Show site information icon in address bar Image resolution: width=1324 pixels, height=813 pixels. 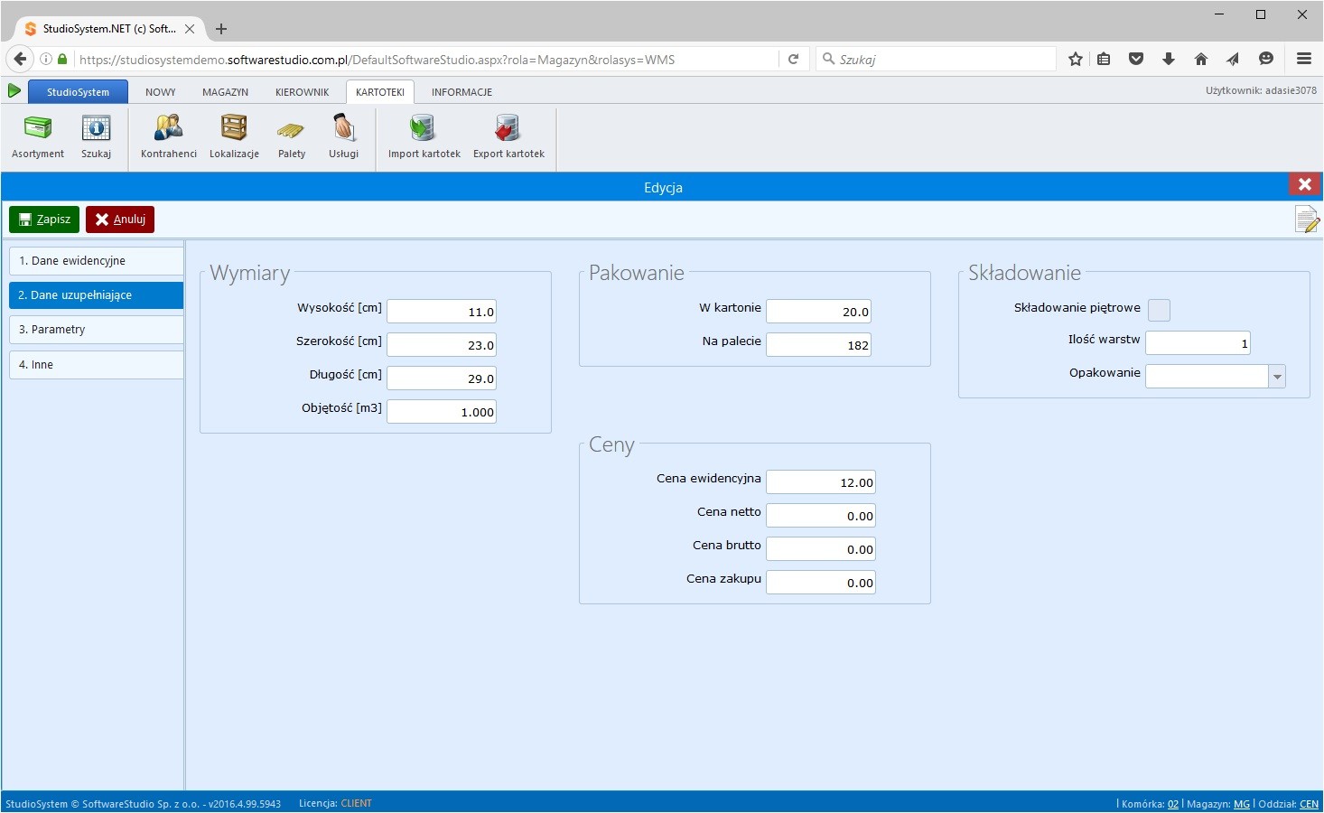click(x=46, y=59)
